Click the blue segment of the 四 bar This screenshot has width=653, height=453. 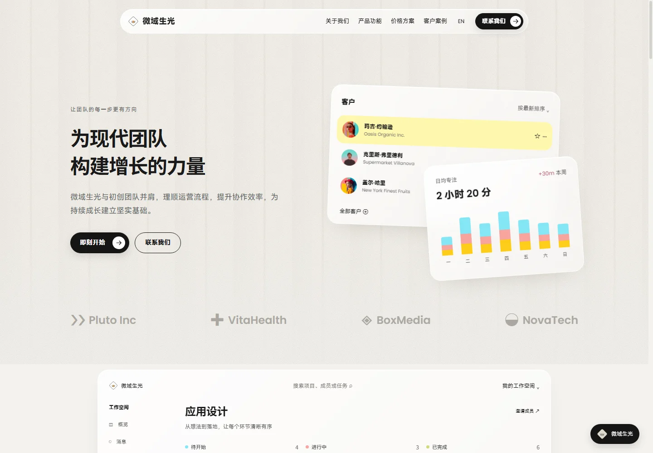click(504, 221)
